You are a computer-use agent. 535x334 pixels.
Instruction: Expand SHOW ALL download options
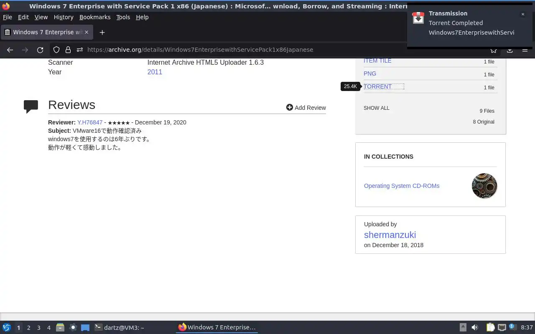tap(376, 108)
